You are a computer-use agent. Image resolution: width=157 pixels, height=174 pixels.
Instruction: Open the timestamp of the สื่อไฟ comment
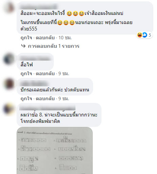(64, 73)
